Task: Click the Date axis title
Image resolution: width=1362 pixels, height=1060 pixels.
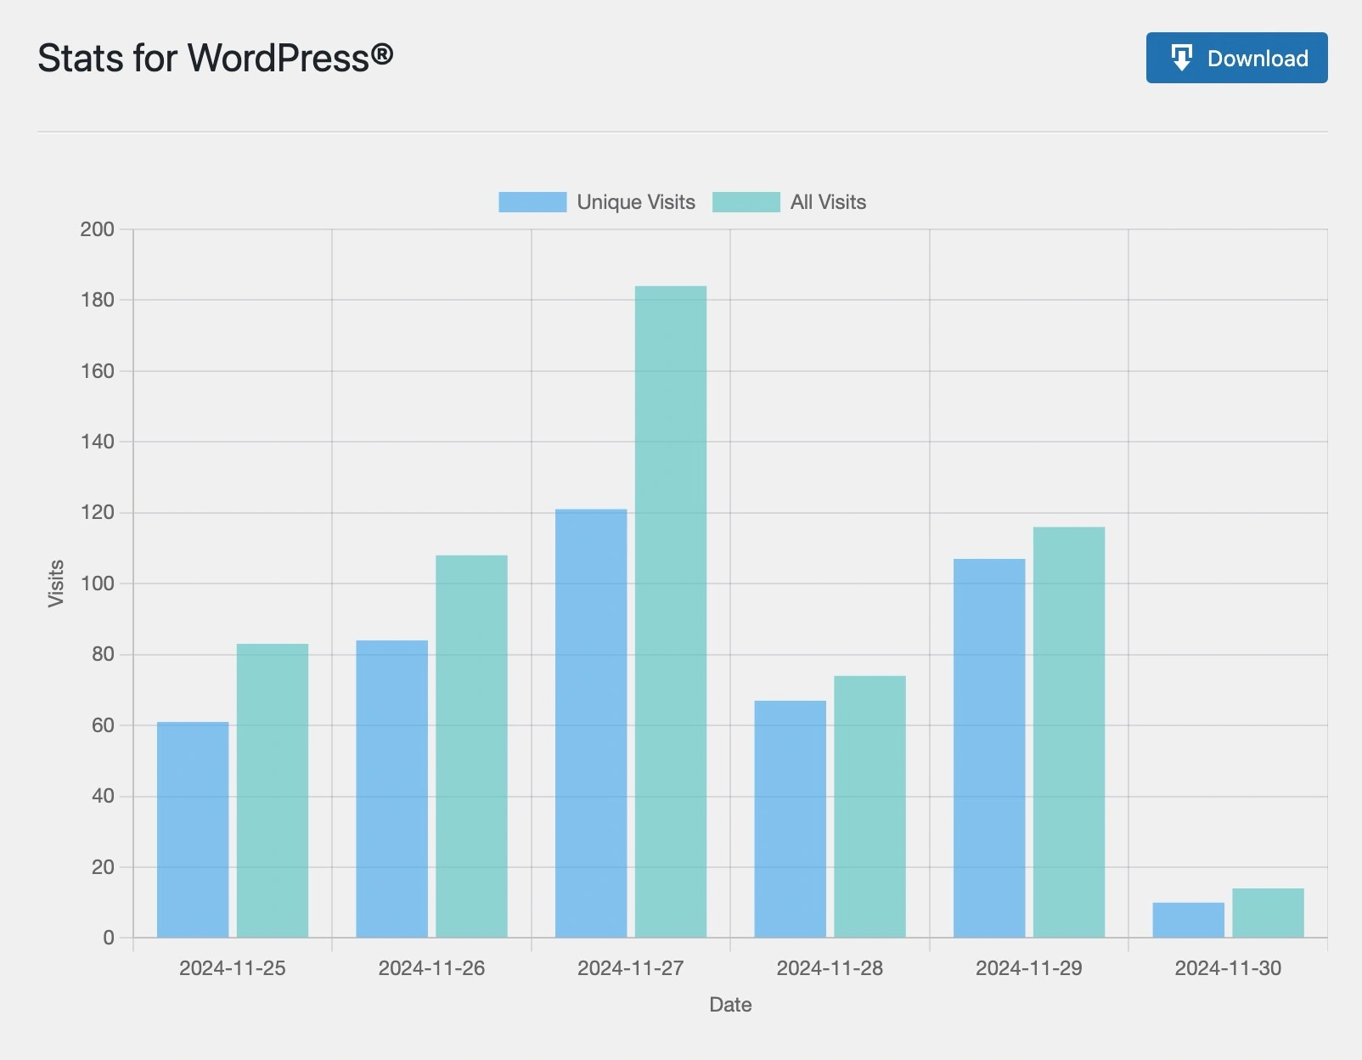Action: click(730, 1005)
